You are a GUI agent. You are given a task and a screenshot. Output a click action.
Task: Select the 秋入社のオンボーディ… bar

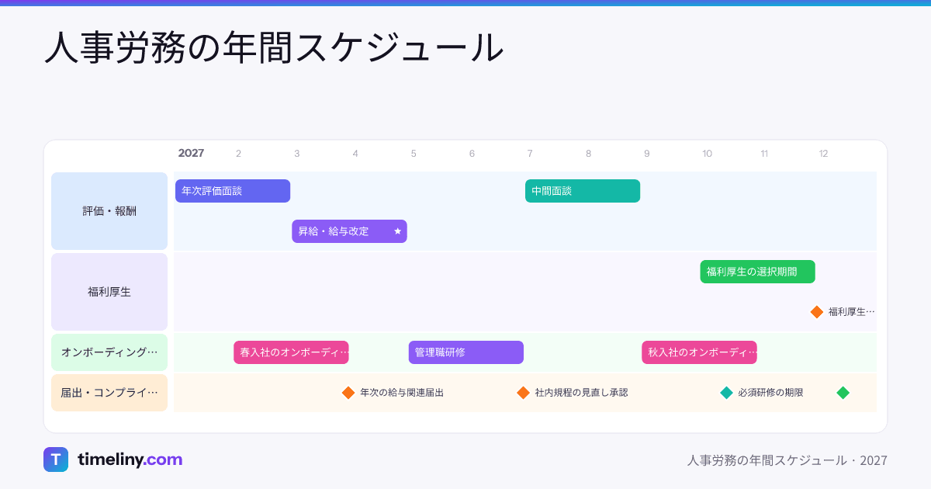pyautogui.click(x=699, y=352)
